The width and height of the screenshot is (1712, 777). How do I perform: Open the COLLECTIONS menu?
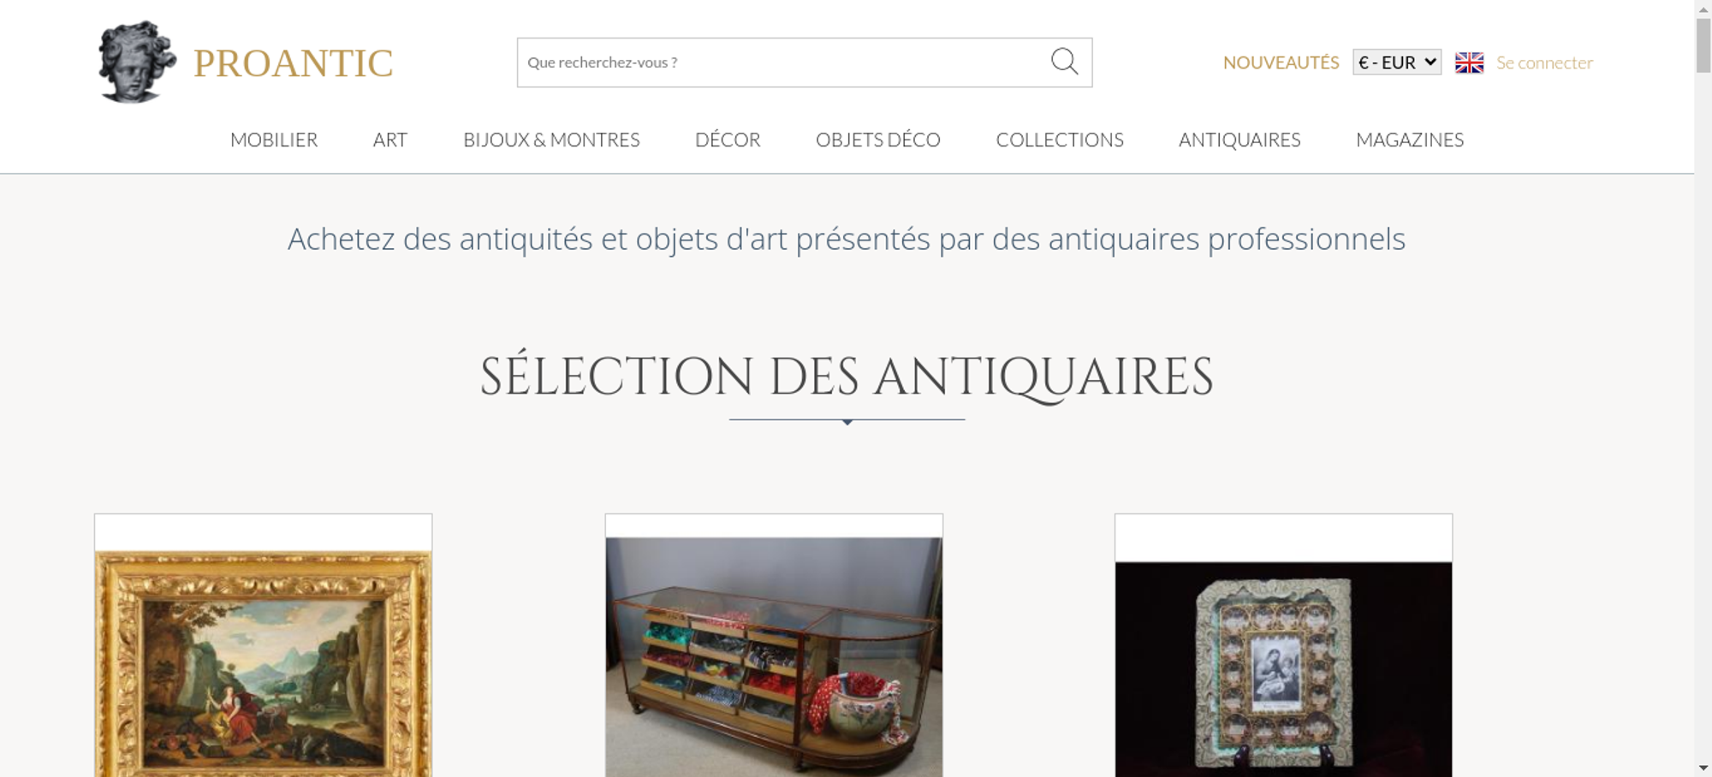click(1060, 139)
